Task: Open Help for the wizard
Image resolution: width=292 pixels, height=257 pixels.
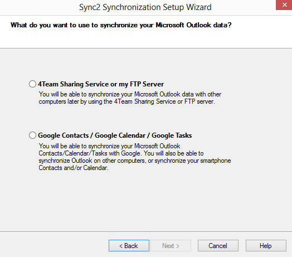Action: click(266, 246)
